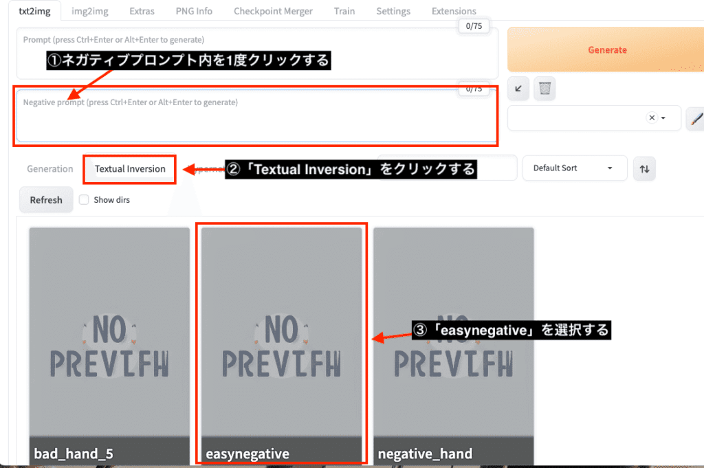Click the paste-parameters arrow icon below Generate
704x468 pixels.
pos(518,88)
